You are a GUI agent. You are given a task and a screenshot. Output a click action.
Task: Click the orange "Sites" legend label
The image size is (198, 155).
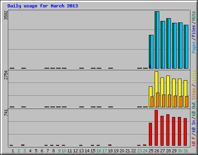tap(194, 94)
